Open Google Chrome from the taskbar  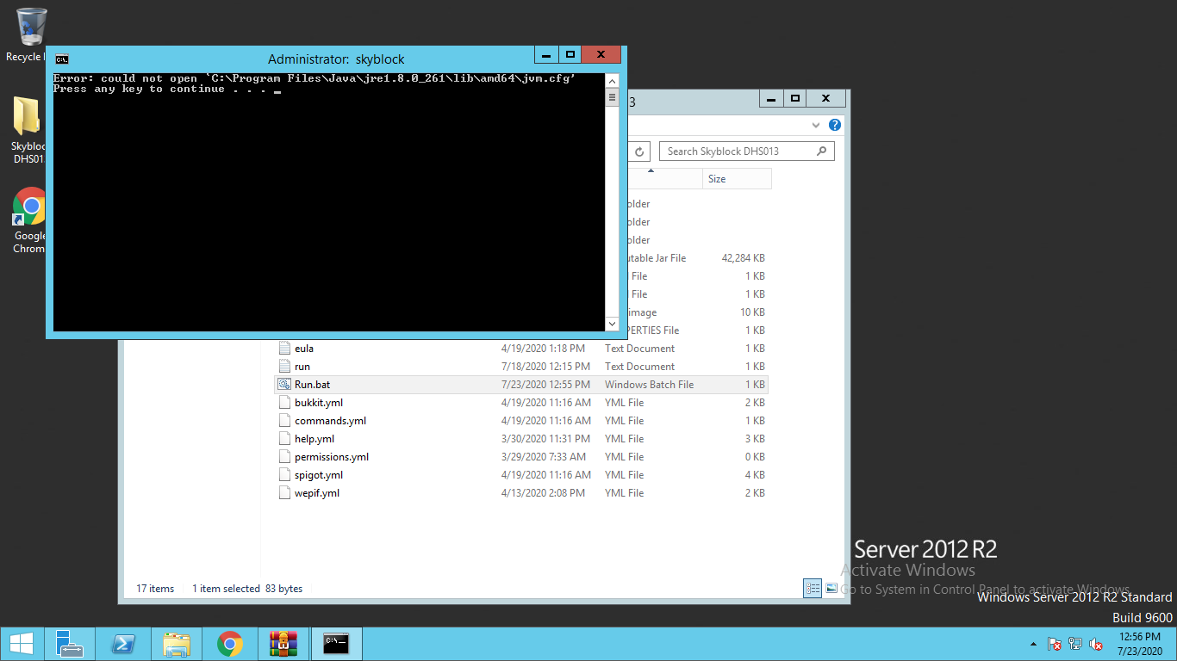click(230, 644)
